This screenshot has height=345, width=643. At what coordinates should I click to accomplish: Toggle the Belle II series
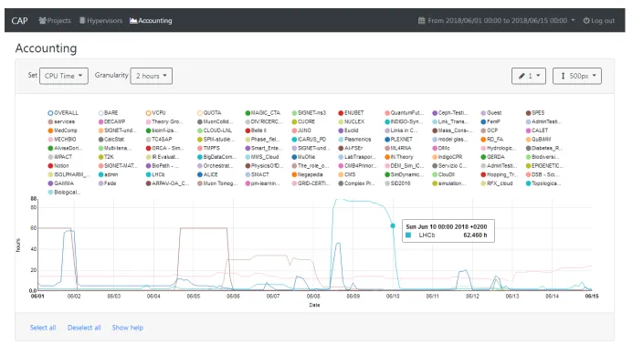(256, 131)
